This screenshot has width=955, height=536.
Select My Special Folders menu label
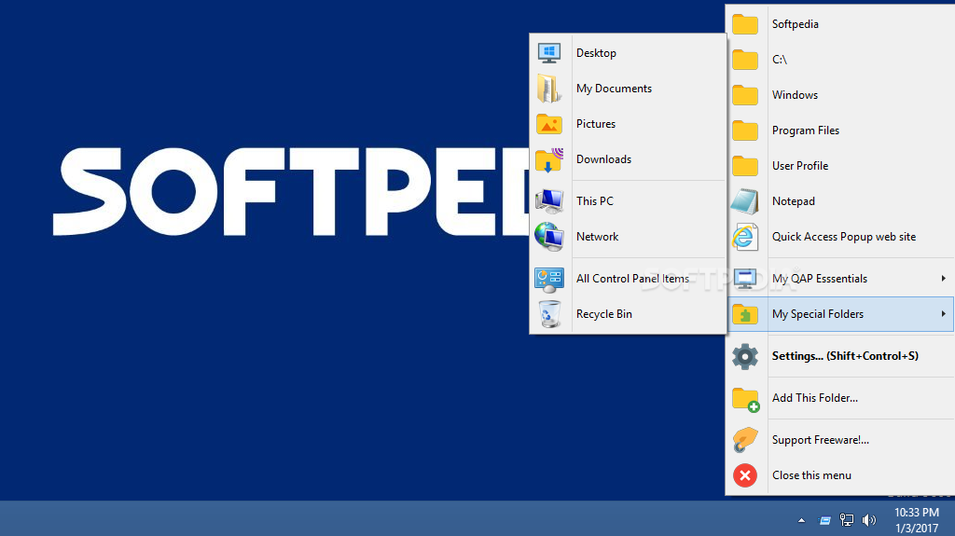pos(817,314)
